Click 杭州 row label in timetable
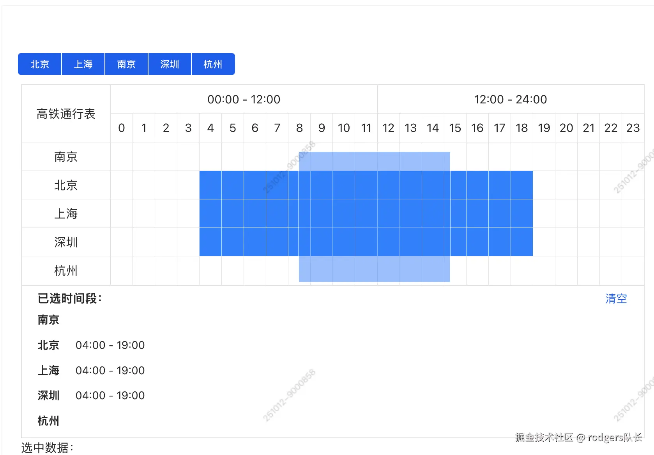The height and width of the screenshot is (455, 654). (x=66, y=270)
